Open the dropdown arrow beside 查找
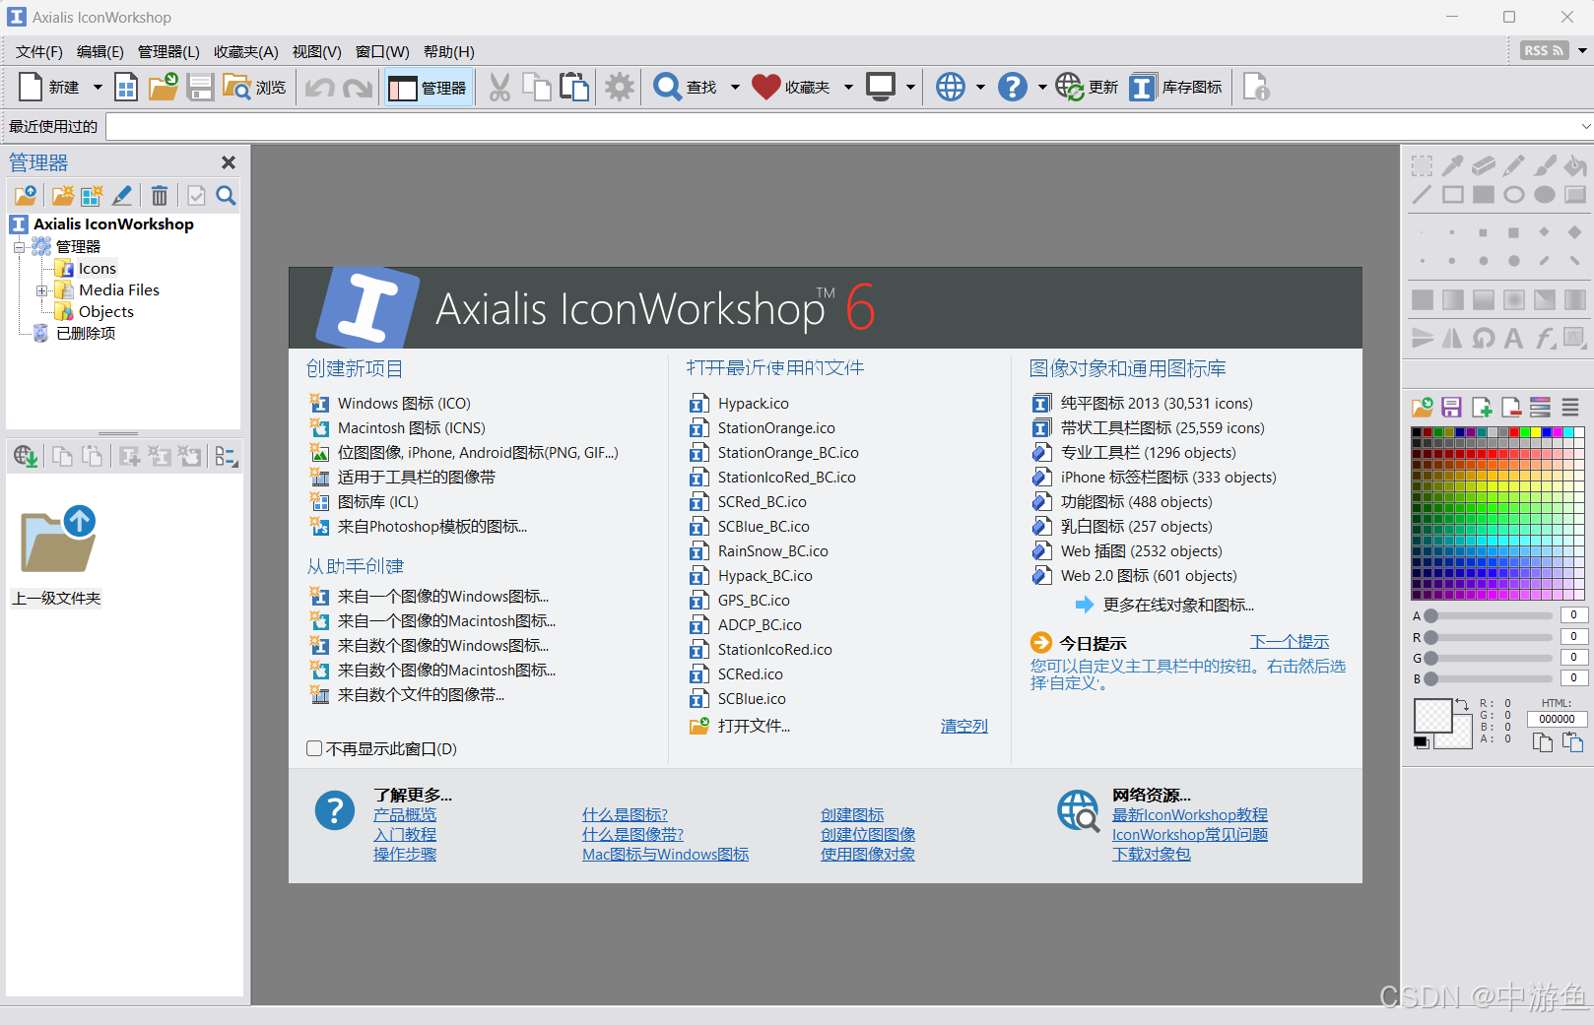This screenshot has width=1594, height=1025. point(735,88)
